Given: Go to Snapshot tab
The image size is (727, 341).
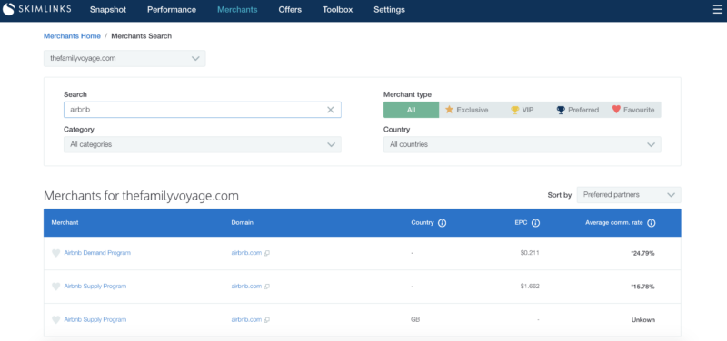Looking at the screenshot, I should [x=108, y=10].
